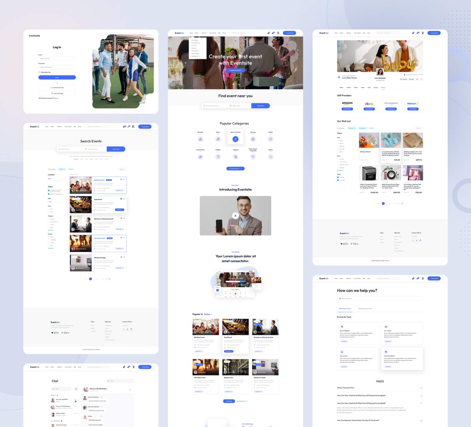Click in the Email field on the login page
471x427 pixels.
pyautogui.click(x=57, y=59)
